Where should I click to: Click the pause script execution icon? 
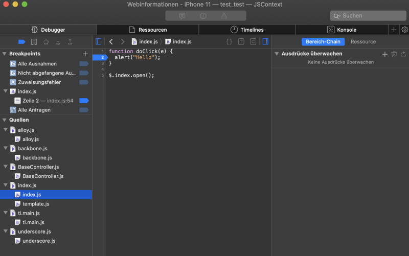[x=34, y=41]
